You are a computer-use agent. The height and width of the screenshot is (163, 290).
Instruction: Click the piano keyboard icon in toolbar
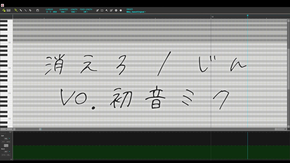(x=8, y=10)
